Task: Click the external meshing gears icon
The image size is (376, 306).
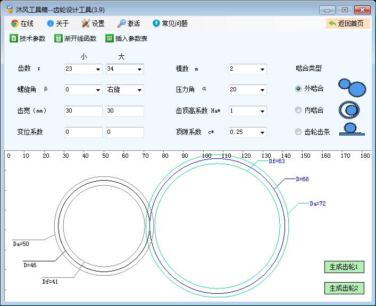Action: (x=352, y=86)
